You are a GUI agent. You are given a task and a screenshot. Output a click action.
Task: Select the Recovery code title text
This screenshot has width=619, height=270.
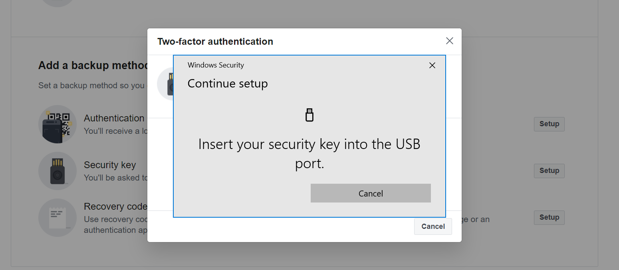pyautogui.click(x=115, y=206)
